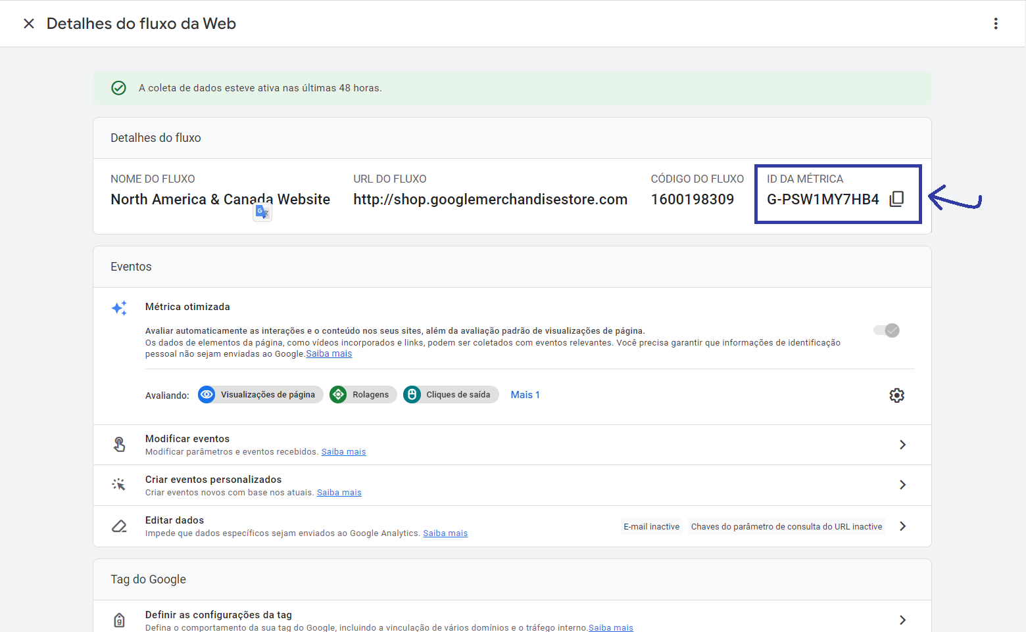Open the three-dot more options menu
Screen dimensions: 1026x632
coord(996,24)
